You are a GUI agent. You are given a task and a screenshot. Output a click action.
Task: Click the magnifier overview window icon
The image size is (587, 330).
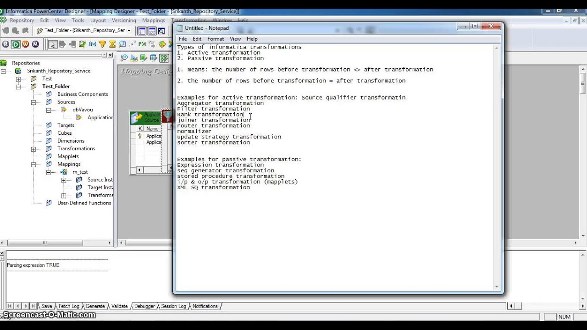point(161,31)
